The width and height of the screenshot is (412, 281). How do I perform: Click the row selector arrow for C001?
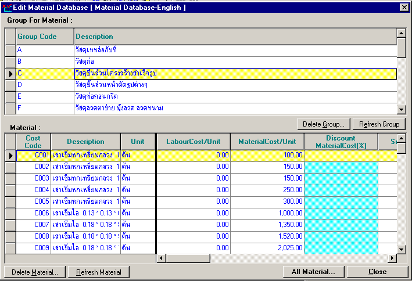pos(10,156)
